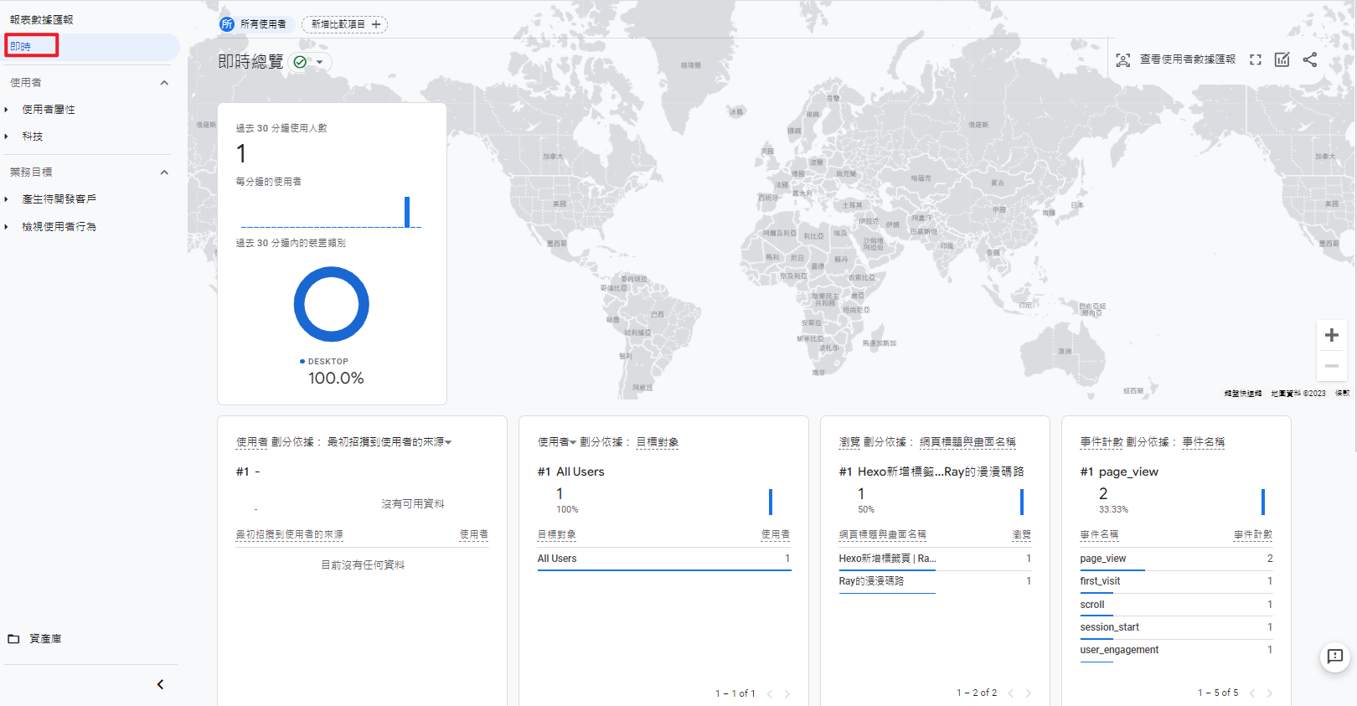Open 最初招攬到使用者的來源 dimension dropdown

pyautogui.click(x=389, y=442)
